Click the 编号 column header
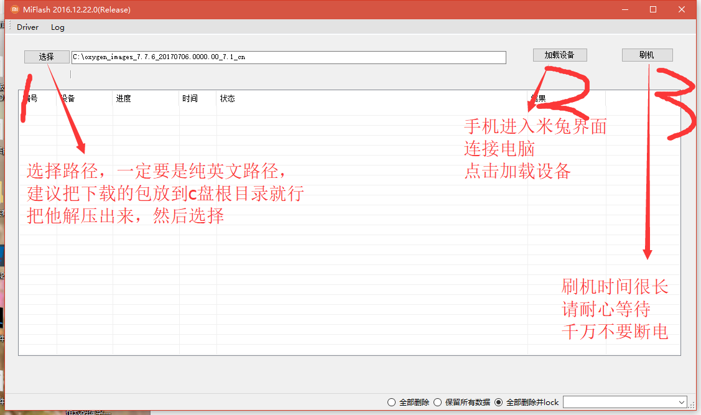 [37, 98]
